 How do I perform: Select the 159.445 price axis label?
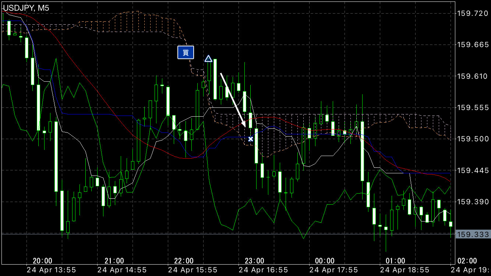point(472,170)
